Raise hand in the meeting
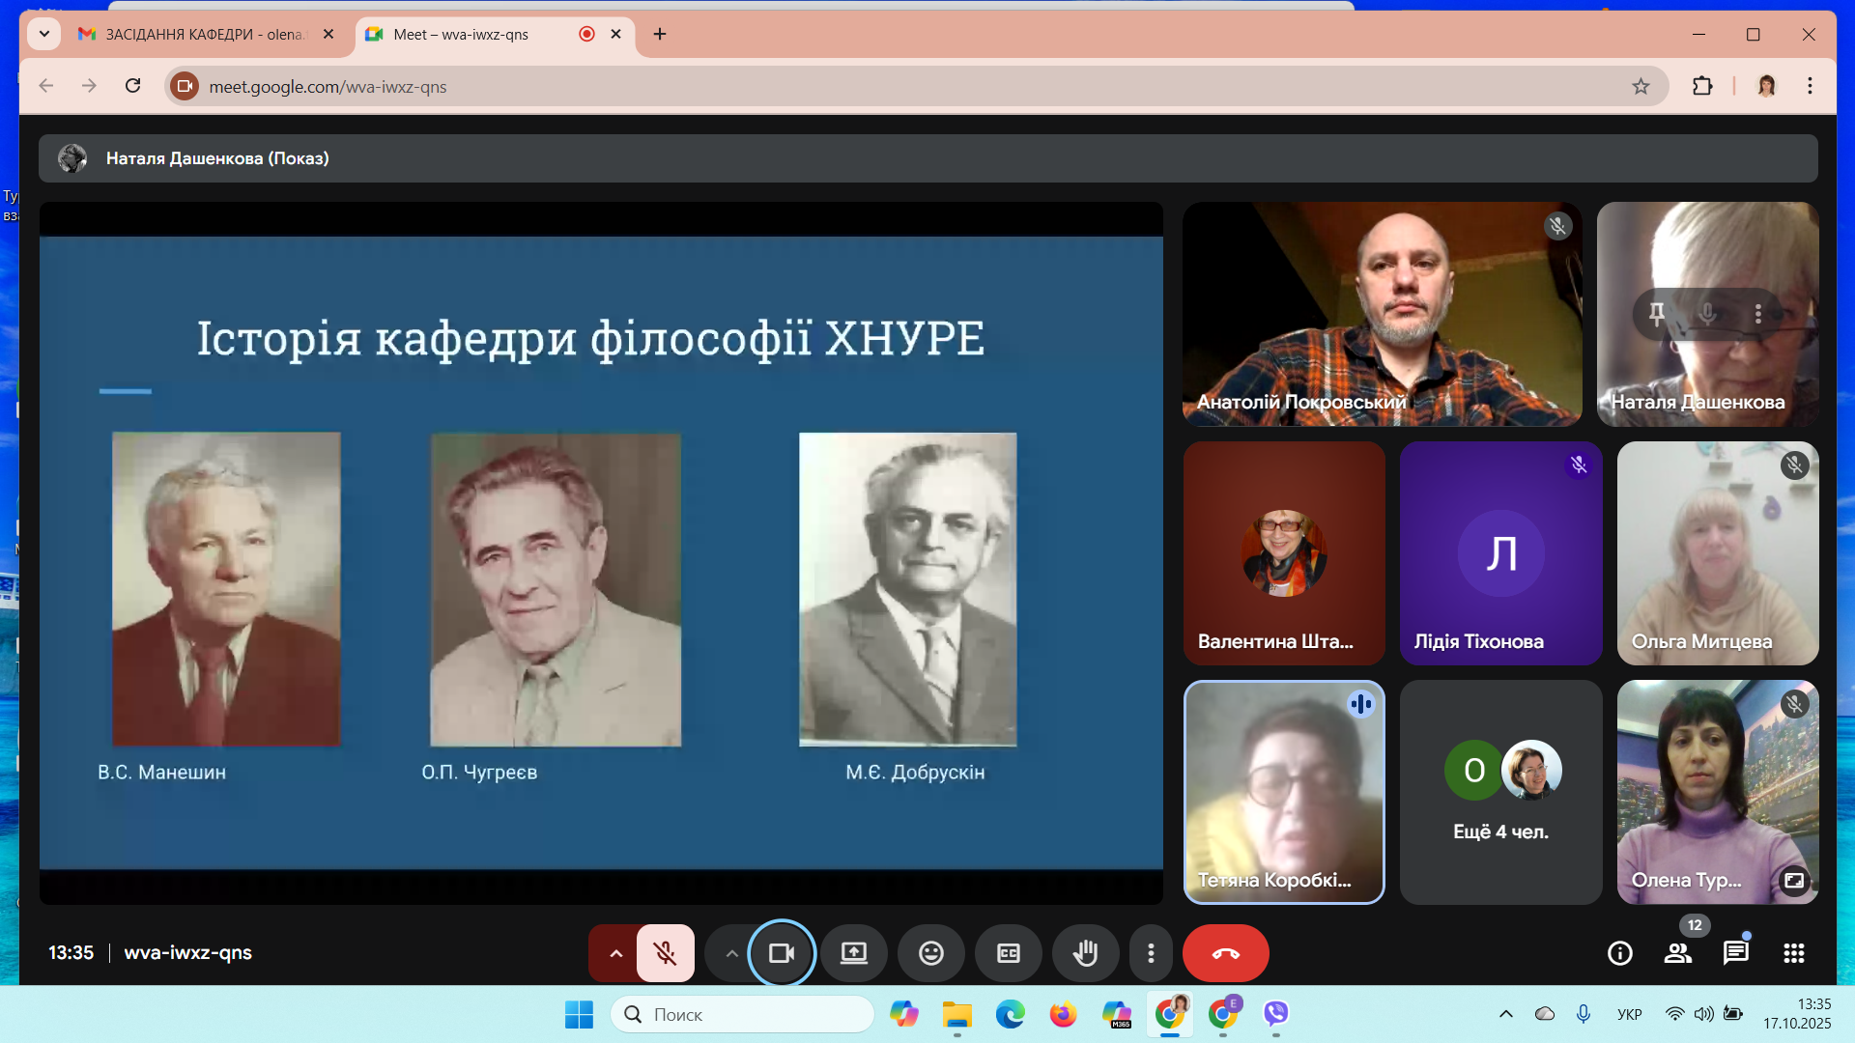Screen dimensions: 1855x1043 1085,953
